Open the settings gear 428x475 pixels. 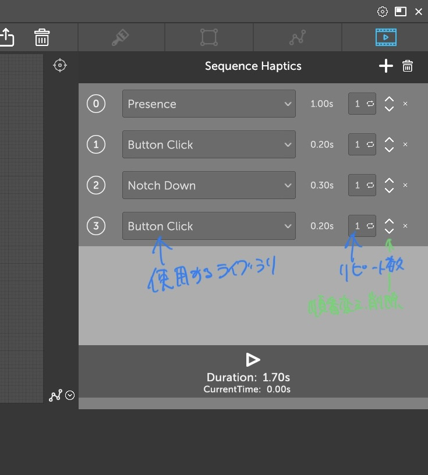tap(383, 12)
